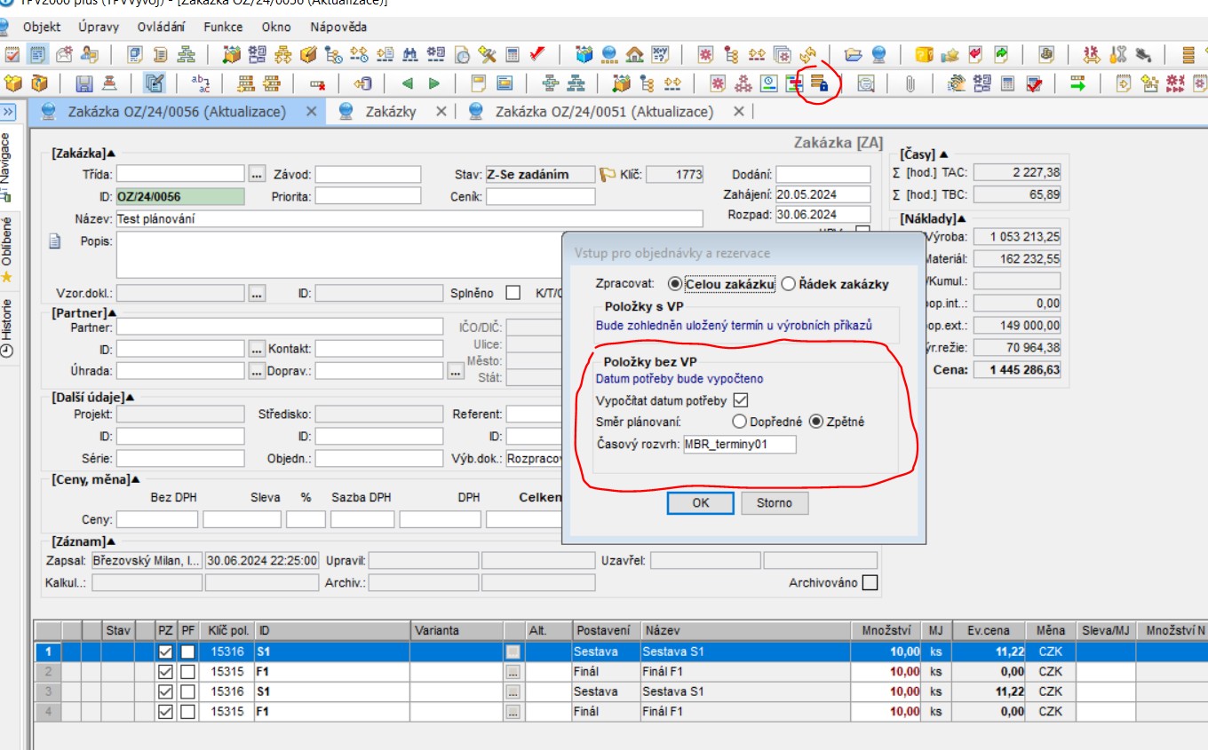Click the yellow sticky note icon
Image resolution: width=1208 pixels, height=750 pixels.
pyautogui.click(x=479, y=83)
